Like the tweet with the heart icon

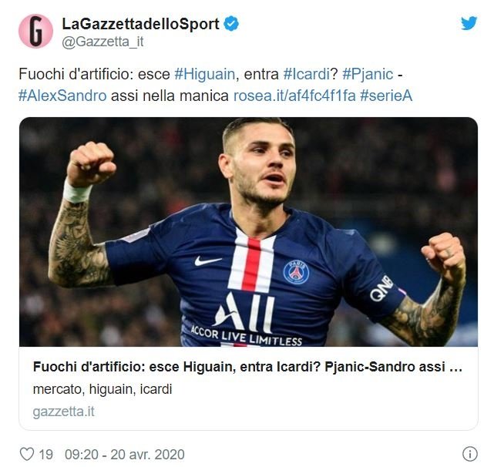[27, 454]
